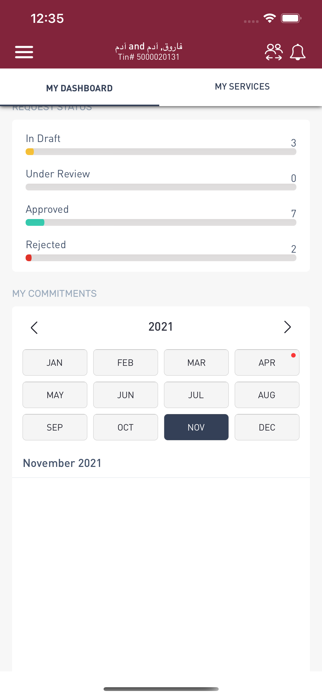Choose the DEC month button
This screenshot has height=697, width=322.
tap(267, 427)
